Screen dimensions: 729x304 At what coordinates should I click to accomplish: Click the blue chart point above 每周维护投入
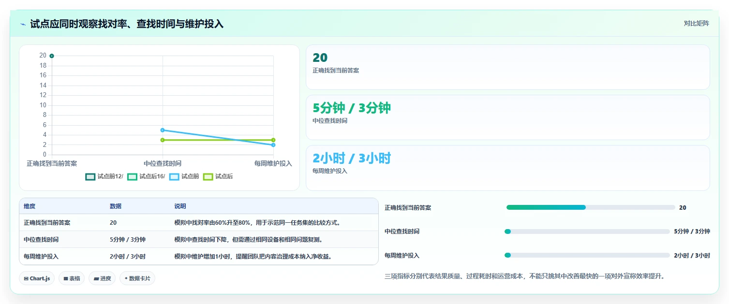pos(273,145)
